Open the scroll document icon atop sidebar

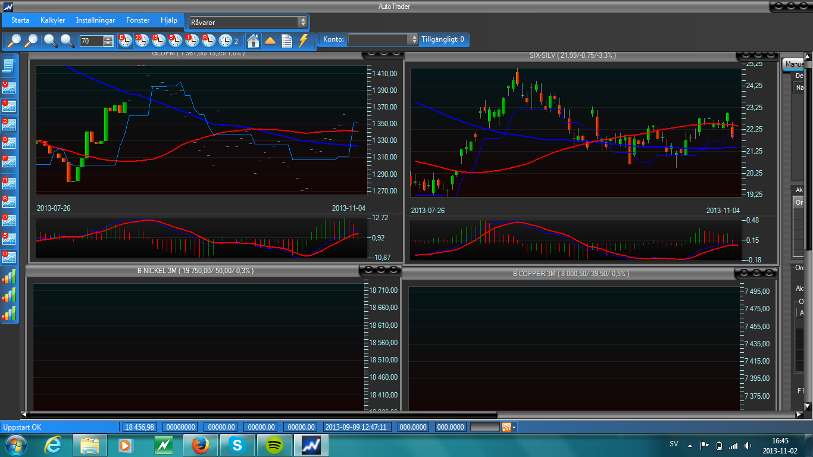(x=9, y=65)
